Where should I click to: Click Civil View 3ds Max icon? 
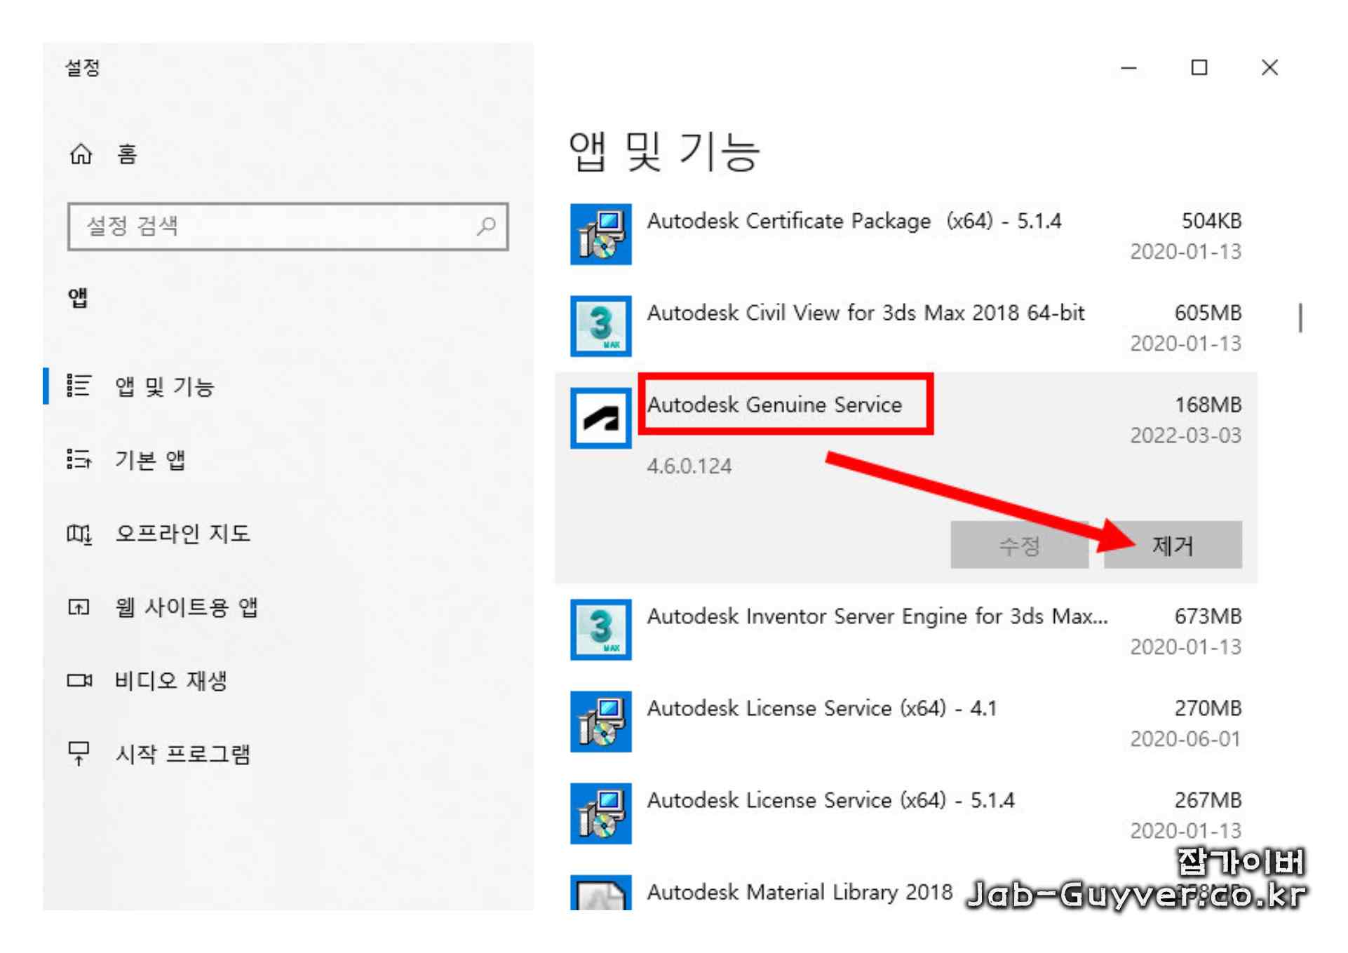[x=600, y=326]
